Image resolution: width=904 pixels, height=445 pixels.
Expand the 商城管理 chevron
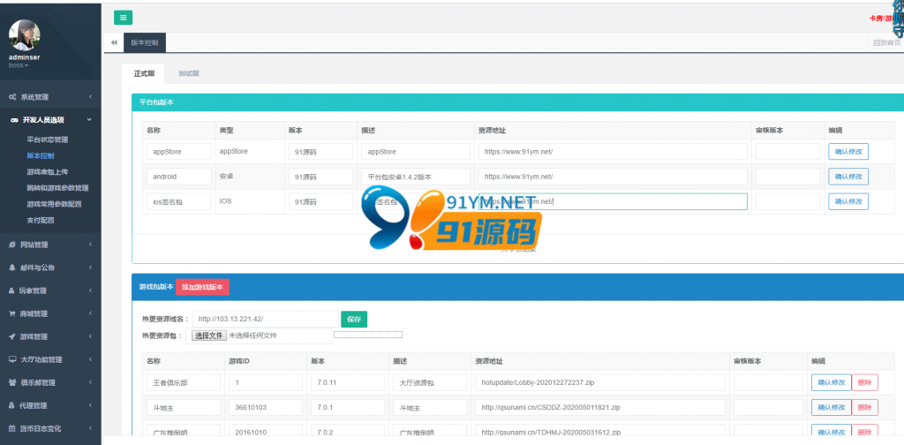tap(91, 313)
